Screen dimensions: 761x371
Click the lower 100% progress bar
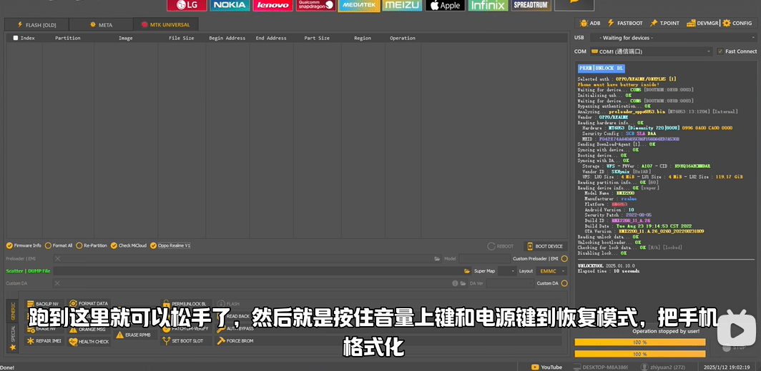coord(639,355)
